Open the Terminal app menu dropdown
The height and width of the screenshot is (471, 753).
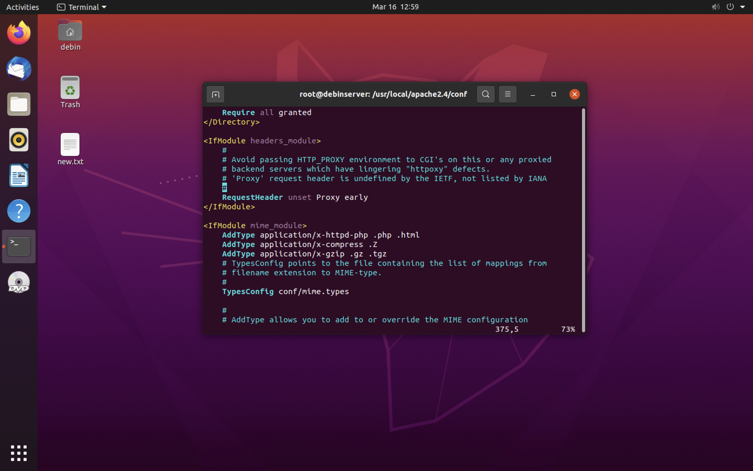coord(82,7)
